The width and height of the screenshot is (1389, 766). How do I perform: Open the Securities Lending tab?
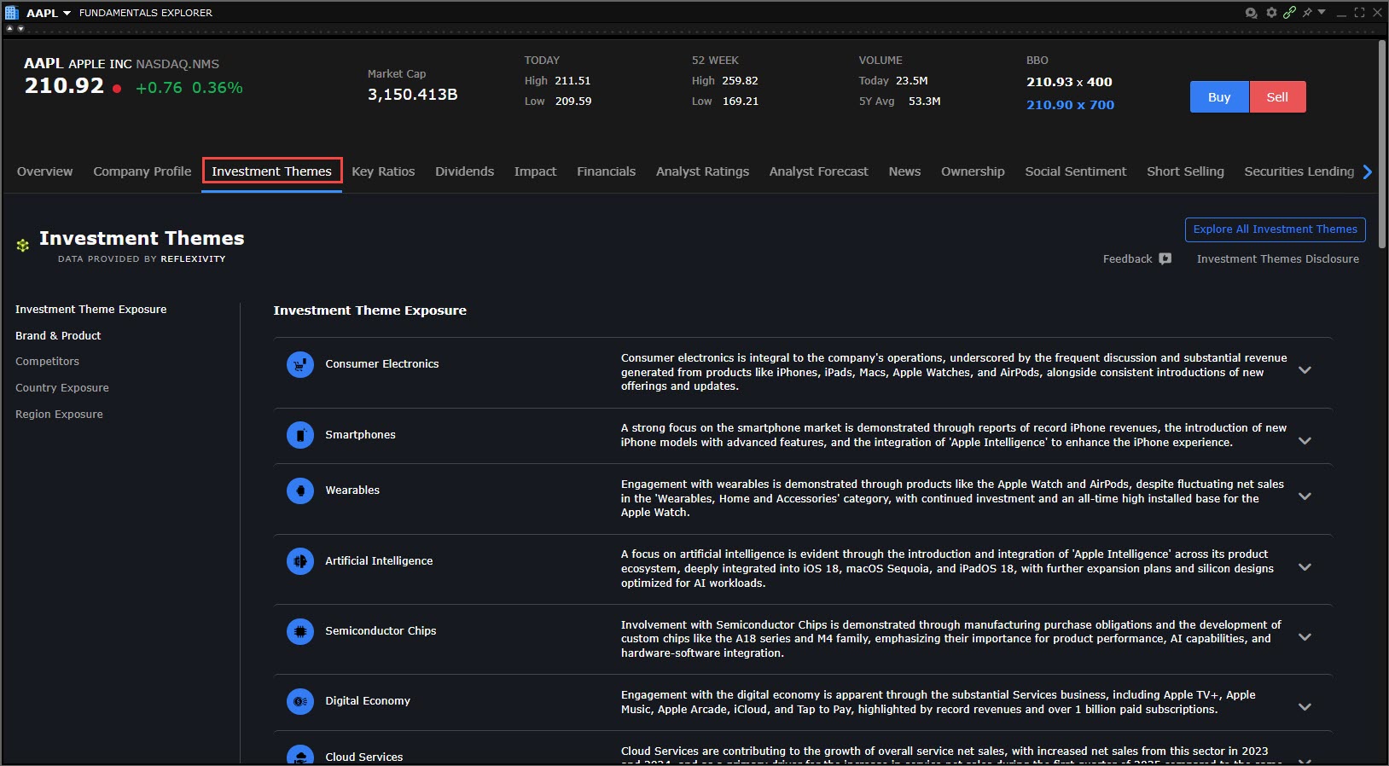coord(1299,171)
